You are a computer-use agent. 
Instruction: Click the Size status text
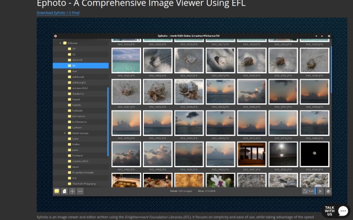pyautogui.click(x=206, y=191)
